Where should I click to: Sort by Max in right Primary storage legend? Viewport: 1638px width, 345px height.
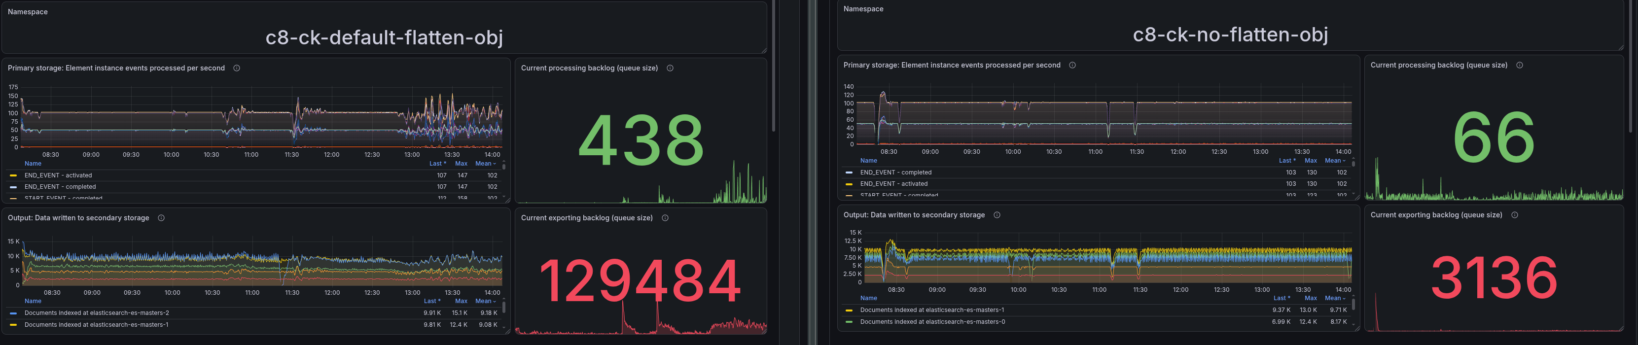click(x=1311, y=161)
